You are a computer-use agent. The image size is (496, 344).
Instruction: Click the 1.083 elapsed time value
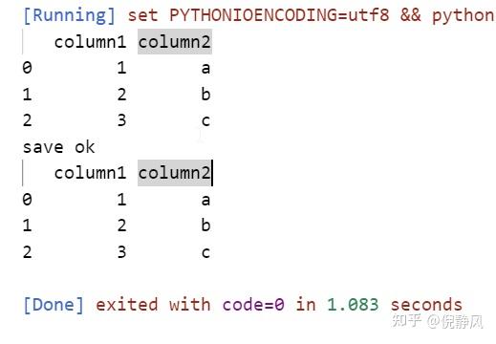click(353, 305)
